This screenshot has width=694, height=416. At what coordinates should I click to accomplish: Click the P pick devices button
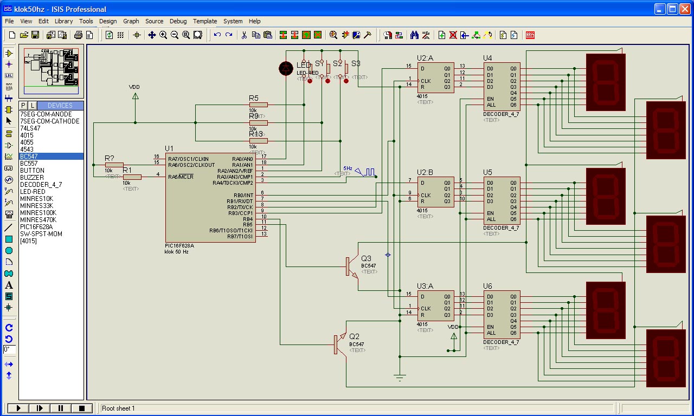click(24, 105)
